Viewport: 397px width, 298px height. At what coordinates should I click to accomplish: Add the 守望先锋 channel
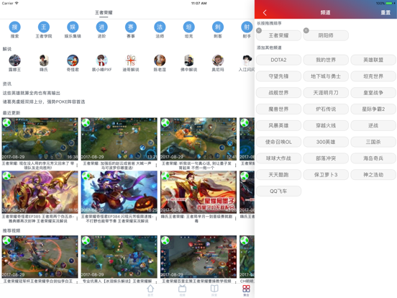click(x=278, y=76)
